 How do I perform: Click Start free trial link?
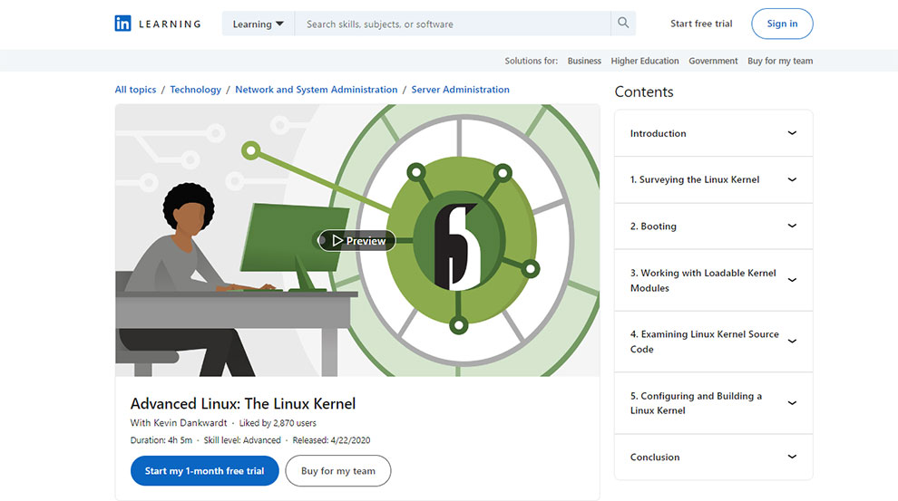point(701,24)
